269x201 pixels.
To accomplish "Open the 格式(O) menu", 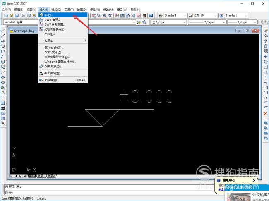I will click(56, 10).
